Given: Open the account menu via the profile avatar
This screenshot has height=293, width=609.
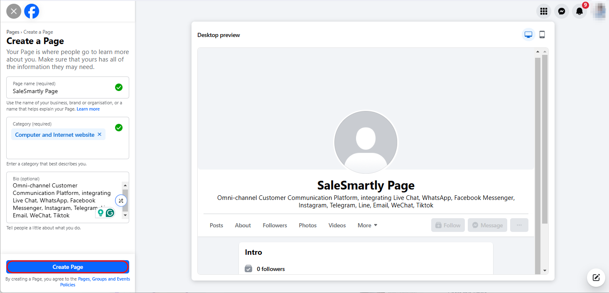Looking at the screenshot, I should click(599, 11).
